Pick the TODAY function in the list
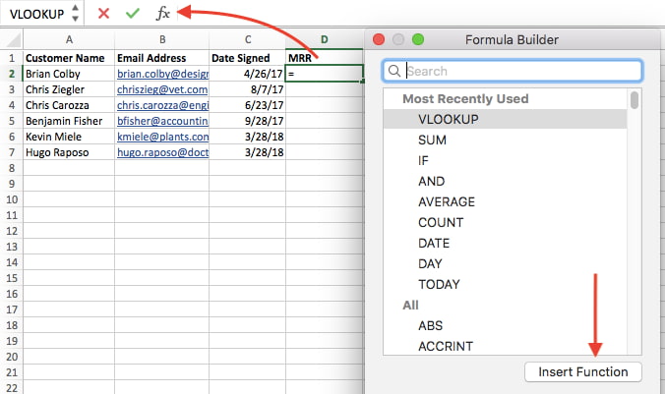Viewport: 665px width, 394px height. point(439,284)
